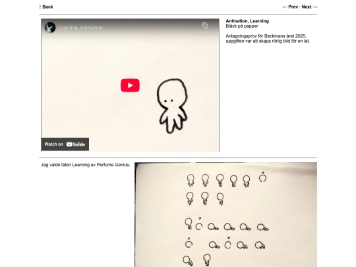
Task: Open the animation frames sketch image
Action: (x=225, y=214)
